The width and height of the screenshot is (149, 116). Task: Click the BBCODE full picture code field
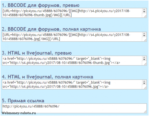[x=74, y=37]
